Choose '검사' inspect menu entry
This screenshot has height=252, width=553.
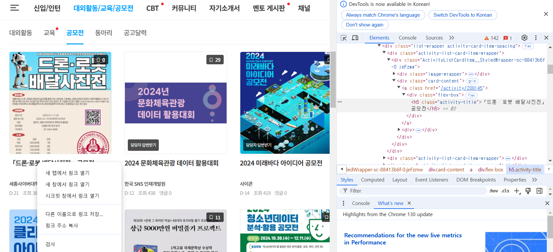tap(79, 244)
